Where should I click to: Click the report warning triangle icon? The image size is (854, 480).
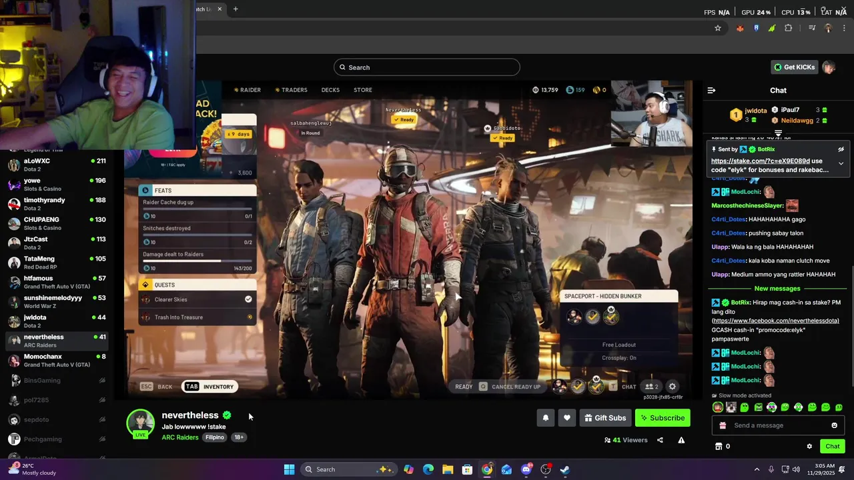pyautogui.click(x=681, y=440)
